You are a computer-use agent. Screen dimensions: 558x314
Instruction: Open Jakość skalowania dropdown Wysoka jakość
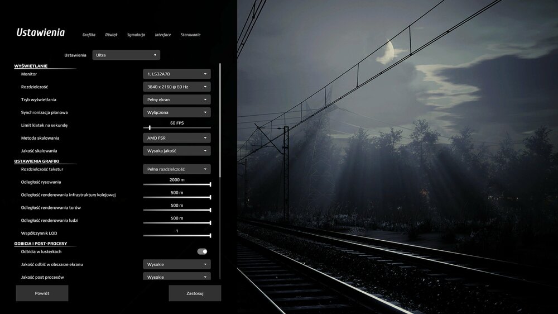pos(176,151)
